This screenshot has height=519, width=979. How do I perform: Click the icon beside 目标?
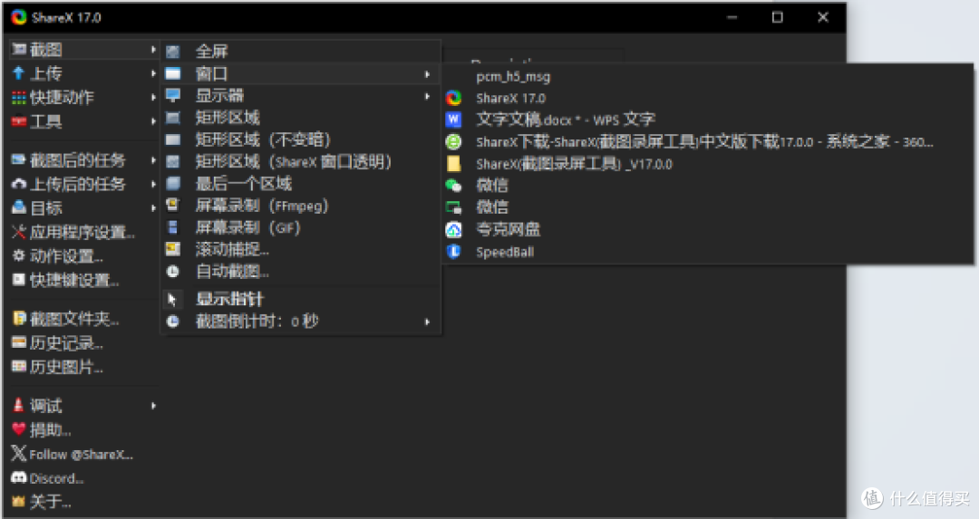click(19, 207)
